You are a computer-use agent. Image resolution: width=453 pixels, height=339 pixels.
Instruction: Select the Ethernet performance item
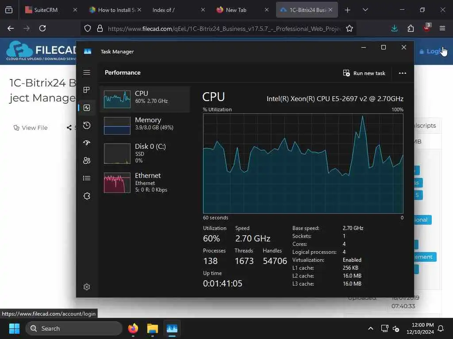pos(145,182)
